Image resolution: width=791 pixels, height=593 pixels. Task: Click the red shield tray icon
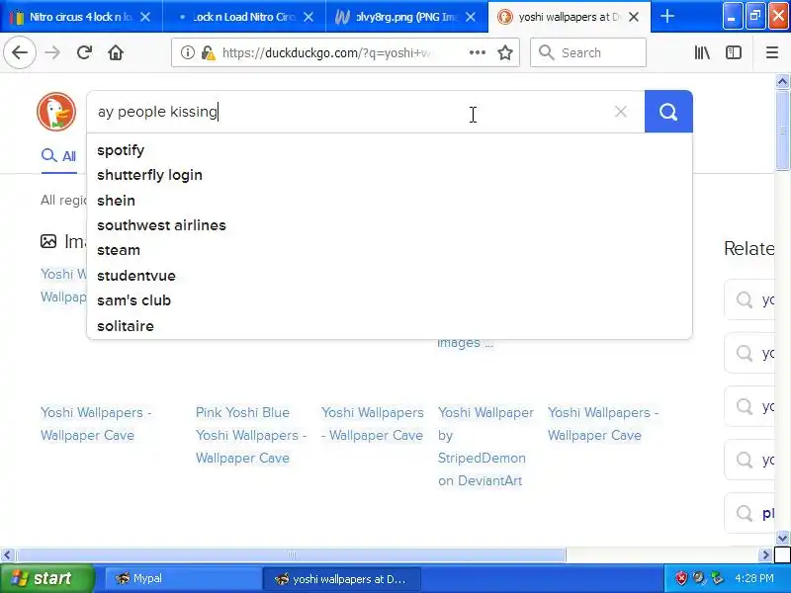681,578
